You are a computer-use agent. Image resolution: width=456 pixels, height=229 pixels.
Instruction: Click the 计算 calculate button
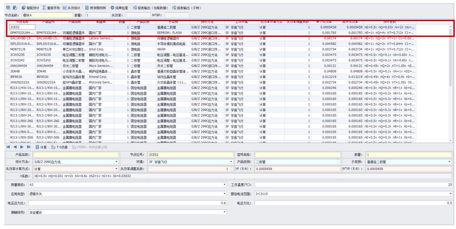[41, 147]
